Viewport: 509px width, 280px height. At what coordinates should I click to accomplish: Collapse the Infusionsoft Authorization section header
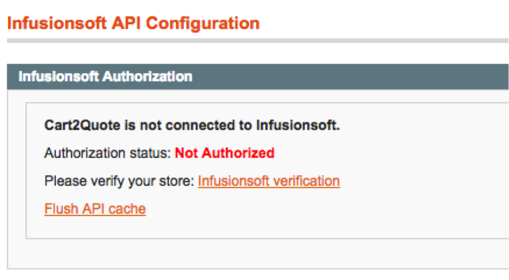click(x=258, y=77)
